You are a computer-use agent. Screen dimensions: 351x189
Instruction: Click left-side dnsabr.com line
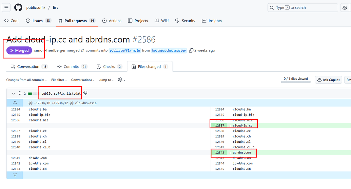38,158
